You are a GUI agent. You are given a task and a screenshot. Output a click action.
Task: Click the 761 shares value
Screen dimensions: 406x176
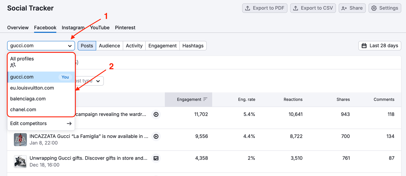(346, 158)
